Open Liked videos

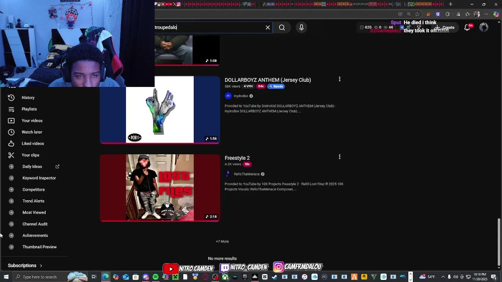tap(34, 143)
